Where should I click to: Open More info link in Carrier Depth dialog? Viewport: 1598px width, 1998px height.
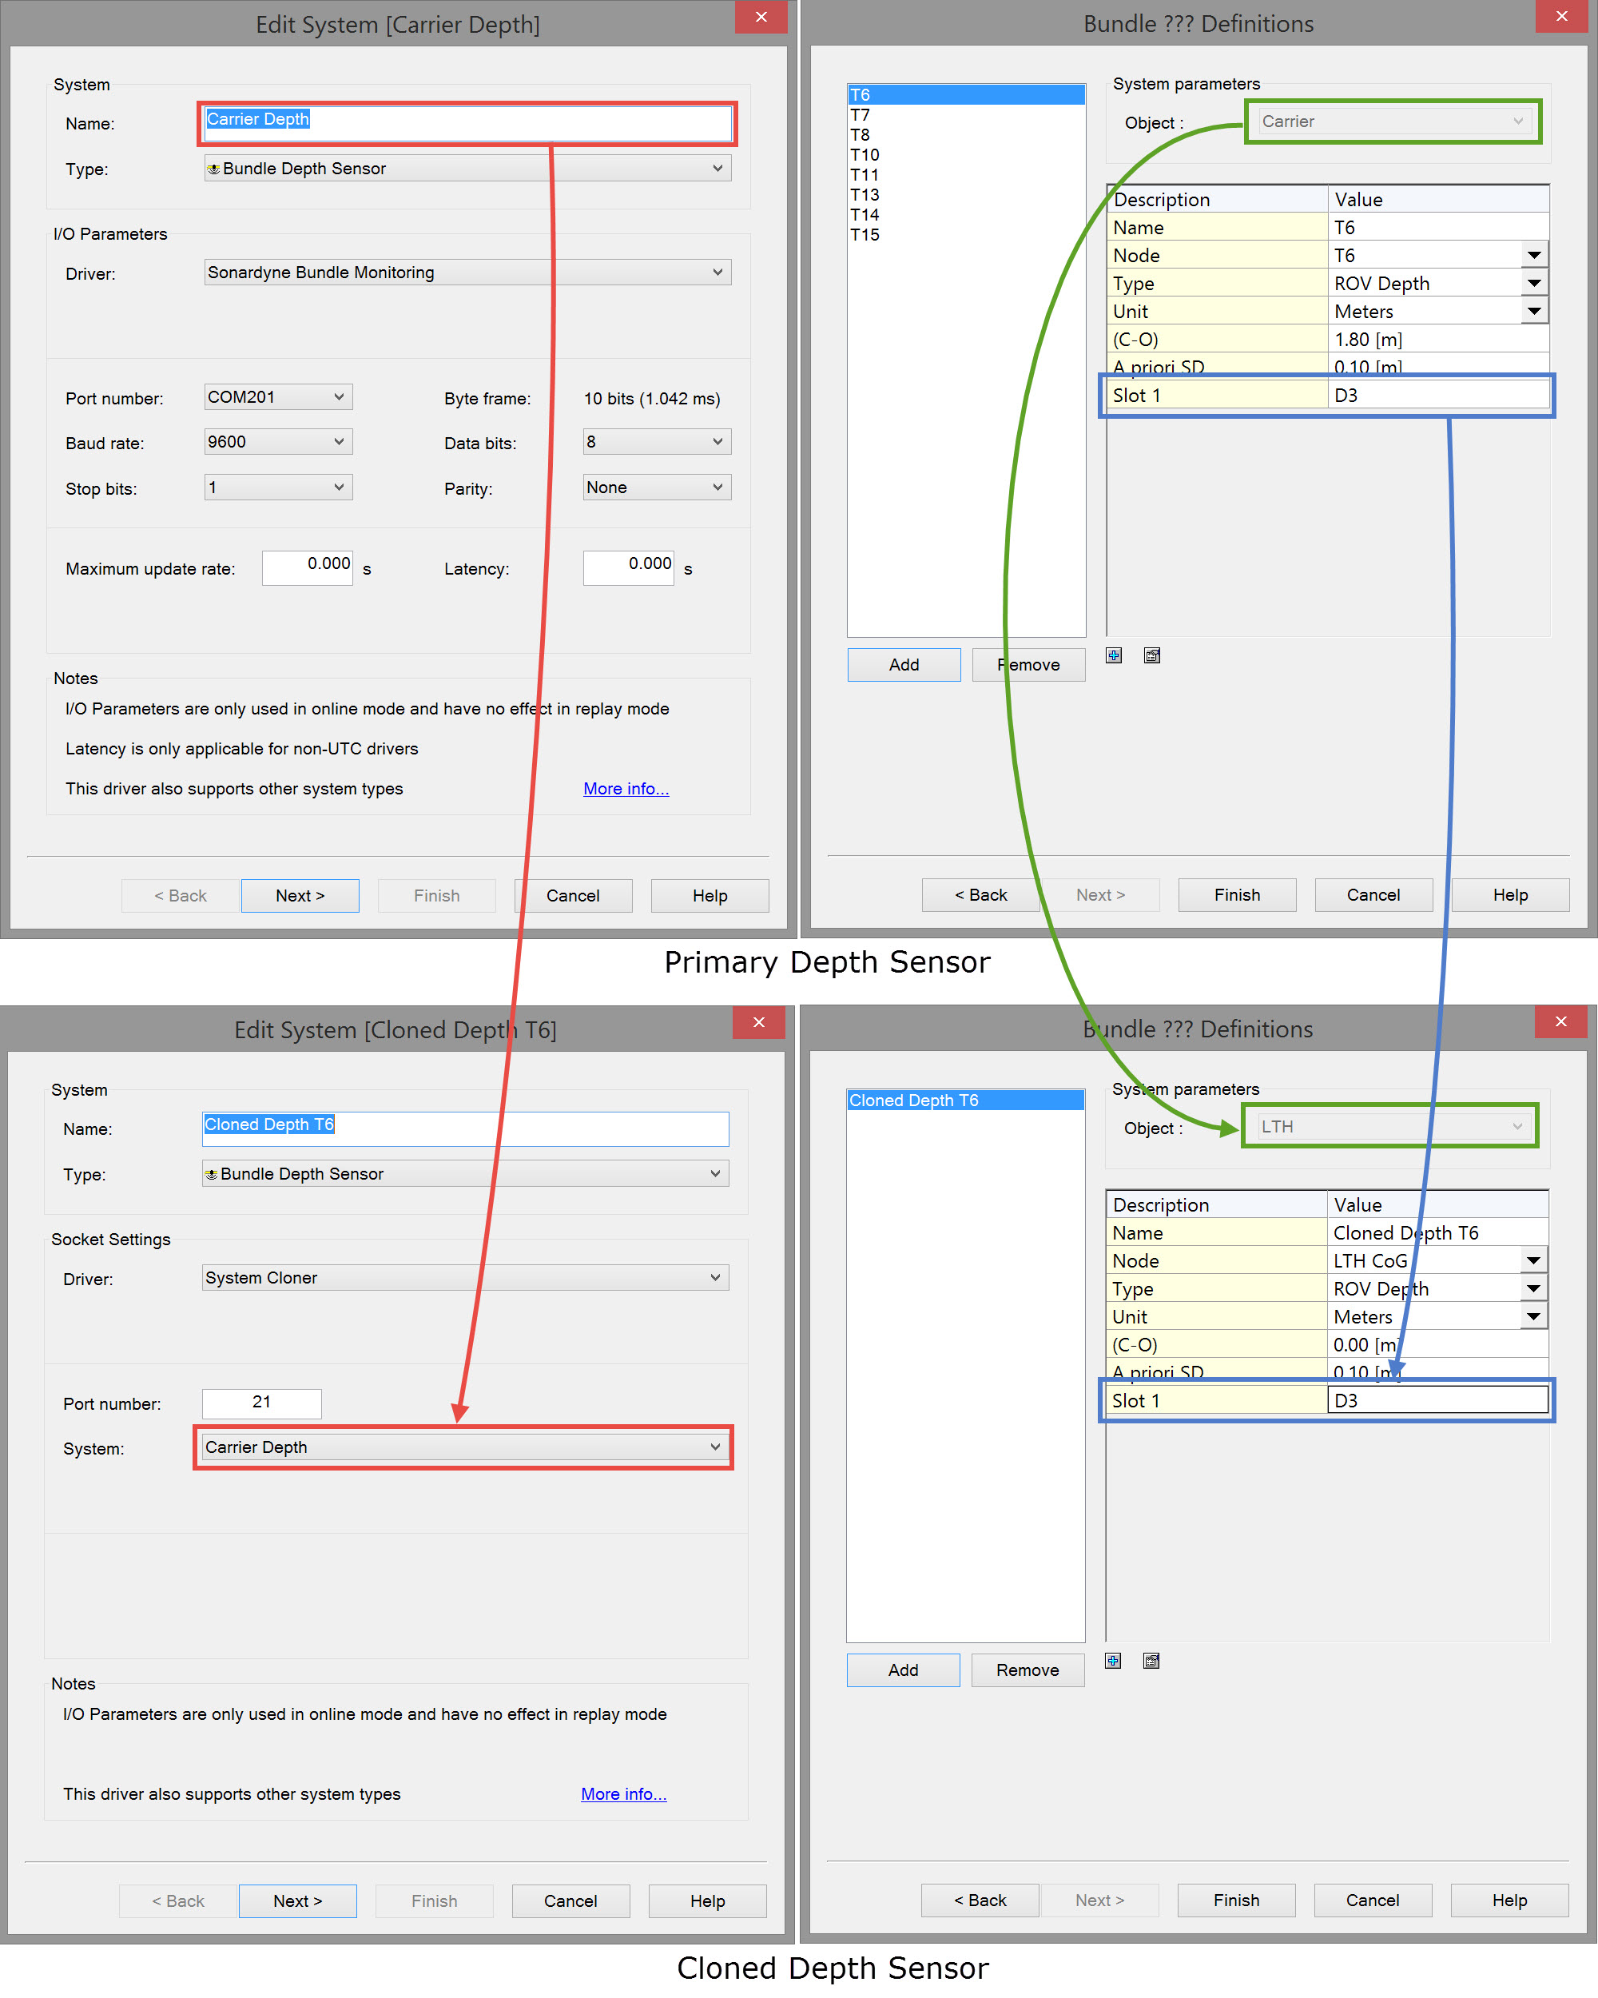coord(626,789)
